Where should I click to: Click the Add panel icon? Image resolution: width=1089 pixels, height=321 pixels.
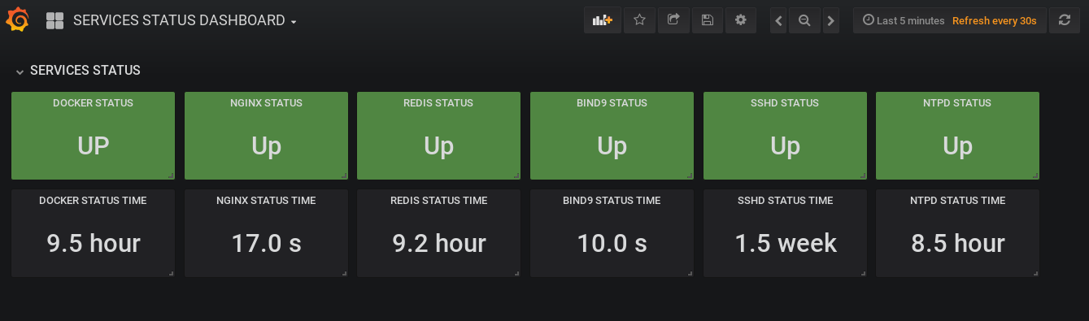pyautogui.click(x=603, y=20)
